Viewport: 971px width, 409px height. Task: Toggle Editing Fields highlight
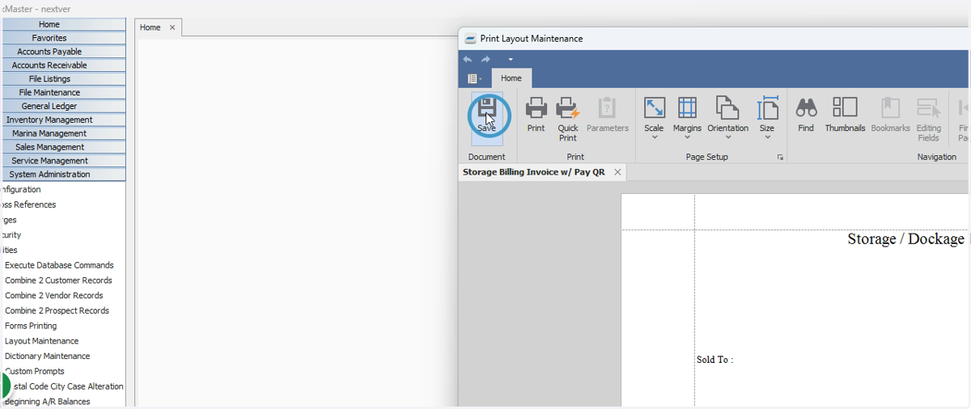click(x=928, y=119)
